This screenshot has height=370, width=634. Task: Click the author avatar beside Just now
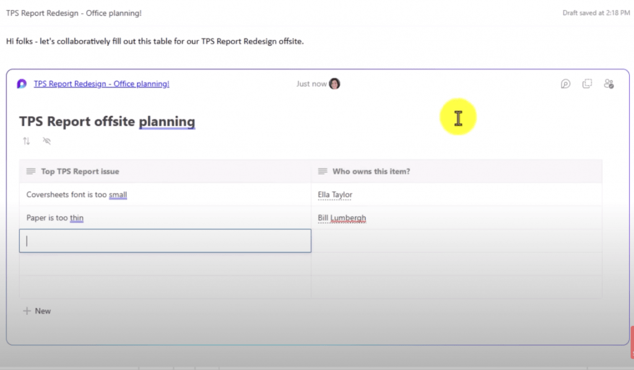(334, 84)
